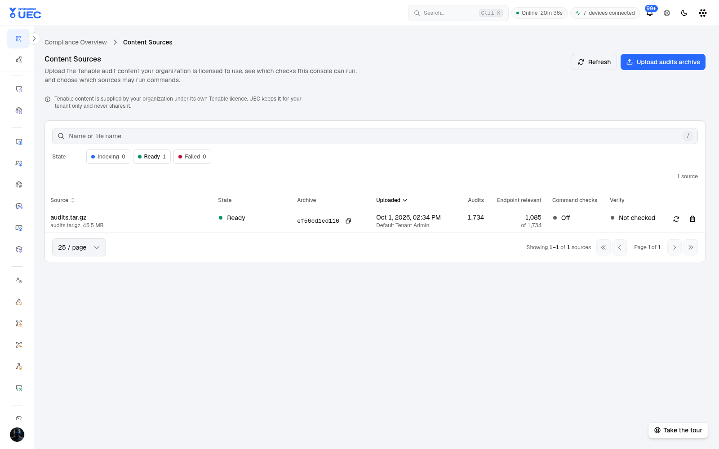The image size is (719, 449).
Task: Toggle the Indexing state filter
Action: [x=108, y=157]
